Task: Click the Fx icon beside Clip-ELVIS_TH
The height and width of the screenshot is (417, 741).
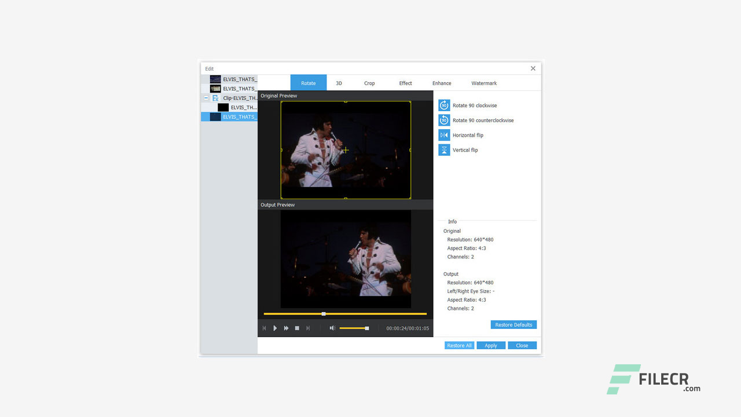Action: click(x=215, y=98)
